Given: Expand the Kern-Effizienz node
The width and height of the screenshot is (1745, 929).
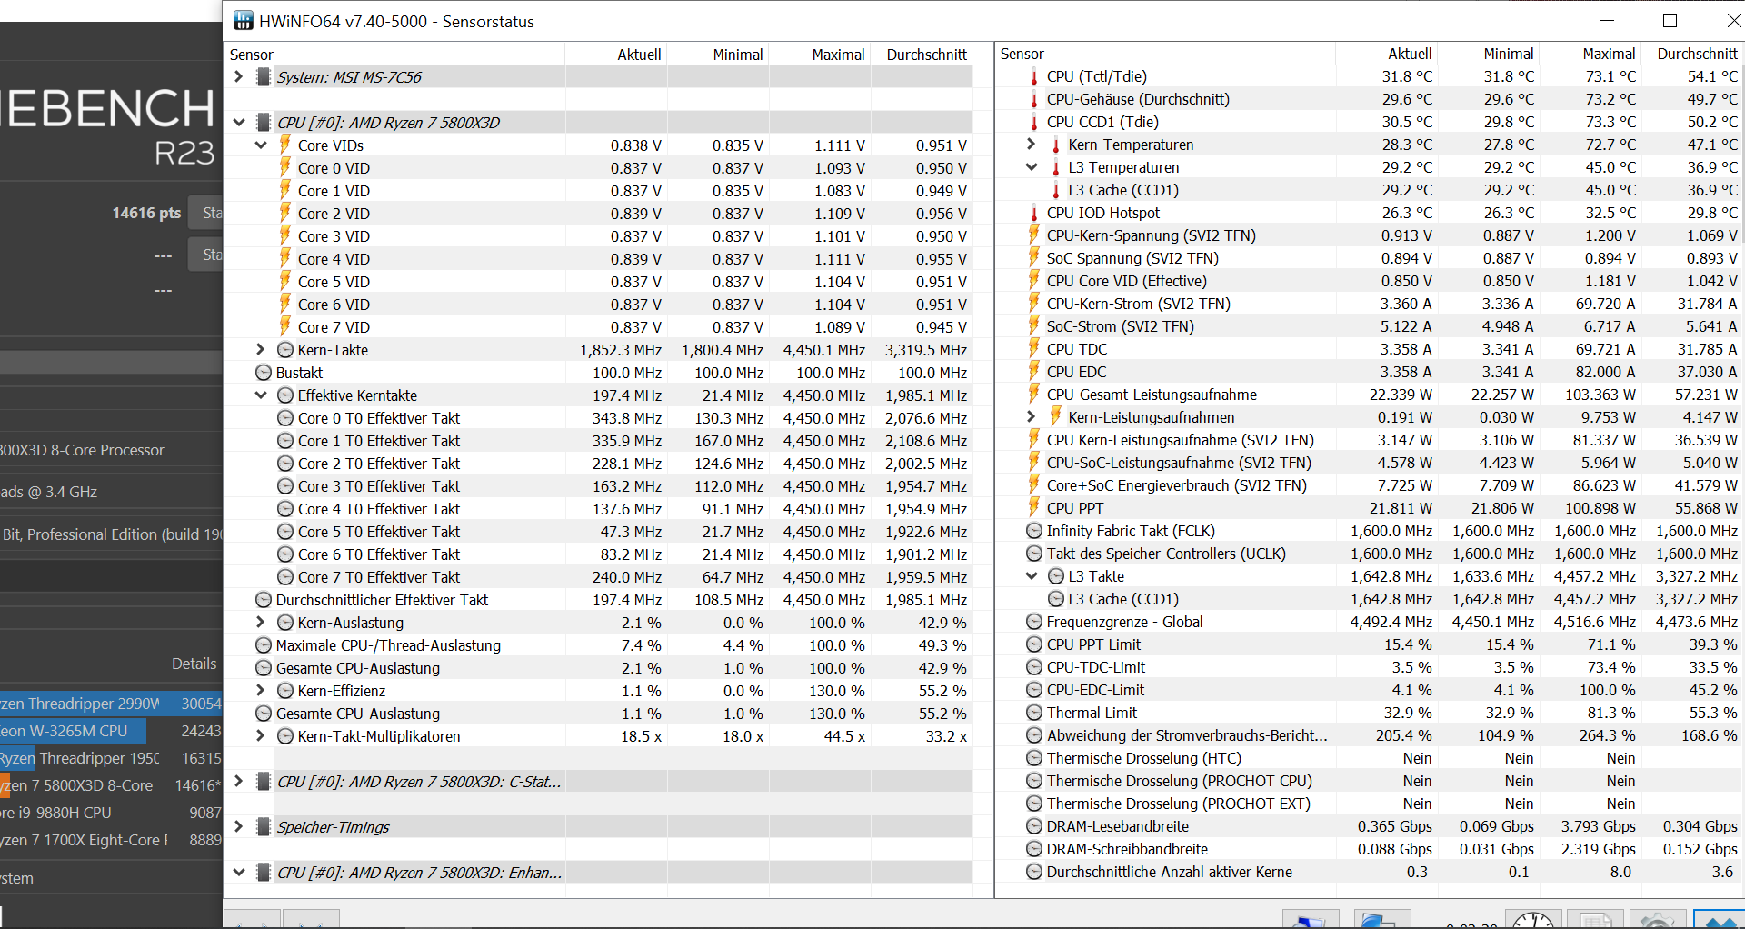Looking at the screenshot, I should point(261,690).
